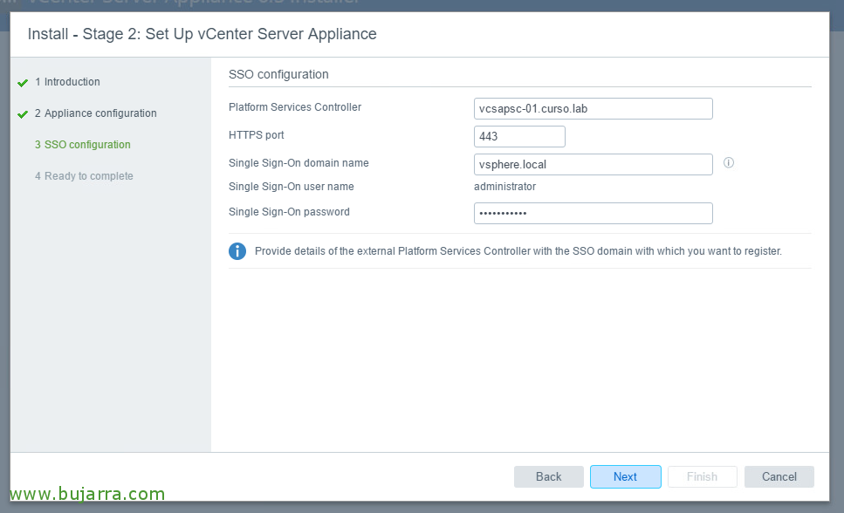Open step 2 Appliance configuration
This screenshot has height=513, width=844.
(x=96, y=113)
